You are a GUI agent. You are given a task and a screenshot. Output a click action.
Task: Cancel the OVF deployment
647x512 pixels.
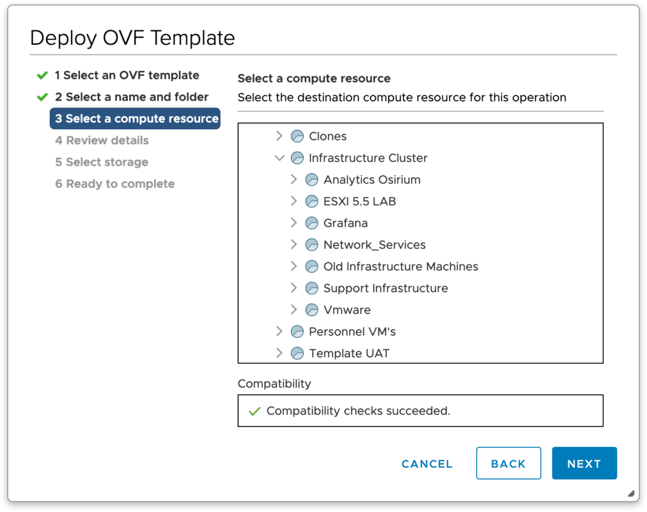426,463
